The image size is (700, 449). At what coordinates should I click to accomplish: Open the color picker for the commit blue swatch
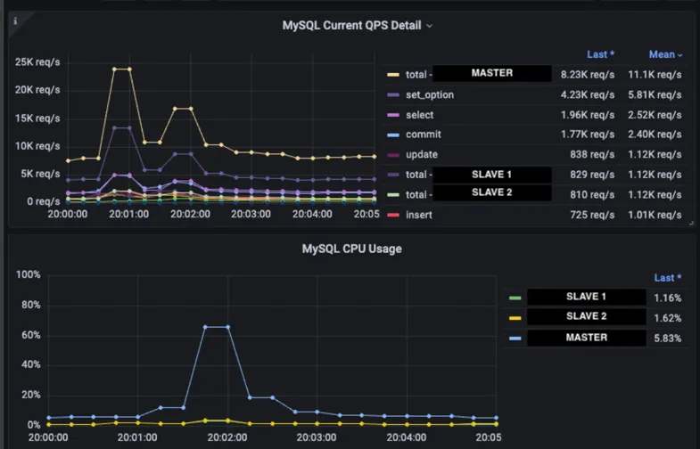[393, 135]
